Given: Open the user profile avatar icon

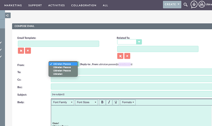Looking at the screenshot, I should click(x=202, y=4).
